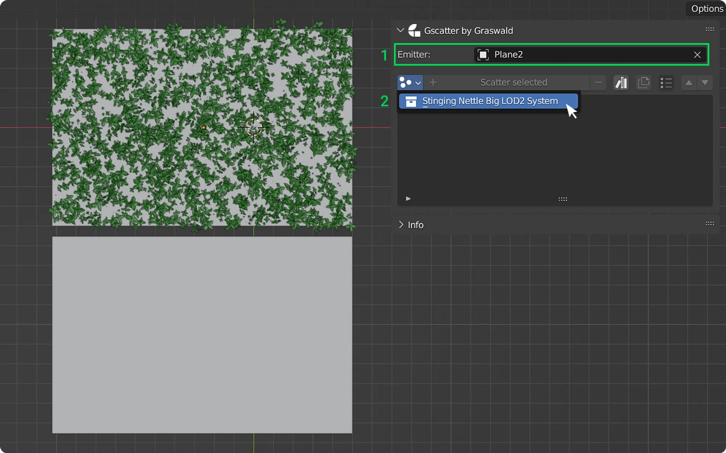Screen dimensions: 726x453
Task: Expand the Info panel
Action: pyautogui.click(x=401, y=225)
